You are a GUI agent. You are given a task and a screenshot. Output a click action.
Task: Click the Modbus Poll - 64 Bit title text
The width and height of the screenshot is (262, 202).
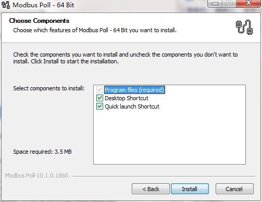coord(43,5)
